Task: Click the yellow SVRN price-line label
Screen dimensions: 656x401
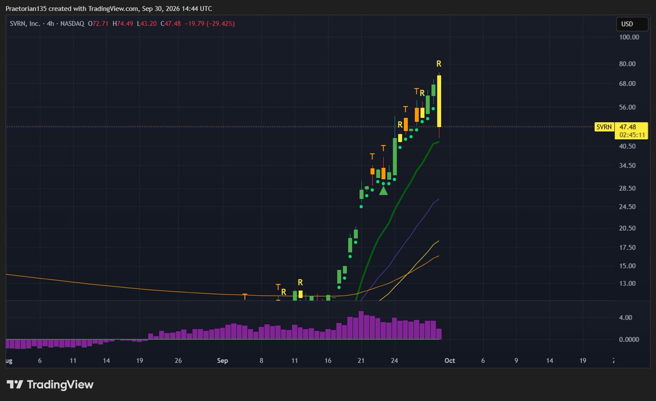Action: click(604, 127)
